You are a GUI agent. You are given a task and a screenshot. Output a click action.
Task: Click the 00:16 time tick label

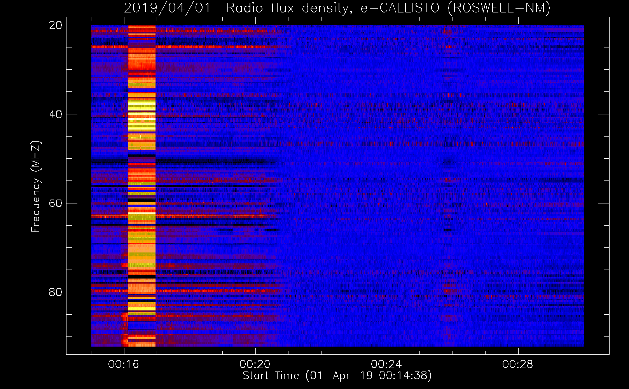(124, 364)
